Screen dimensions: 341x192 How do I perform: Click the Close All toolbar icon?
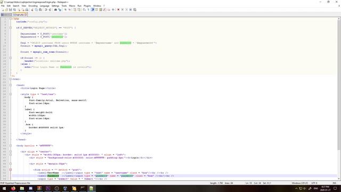[23, 10]
